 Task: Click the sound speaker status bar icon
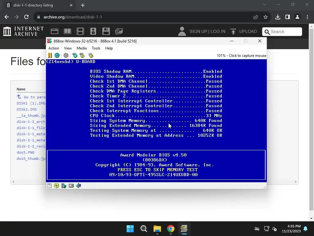[78, 186]
